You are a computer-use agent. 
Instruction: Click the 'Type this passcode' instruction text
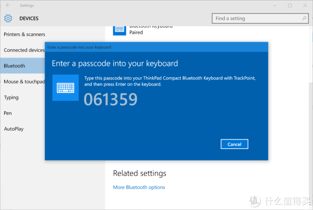pyautogui.click(x=170, y=81)
